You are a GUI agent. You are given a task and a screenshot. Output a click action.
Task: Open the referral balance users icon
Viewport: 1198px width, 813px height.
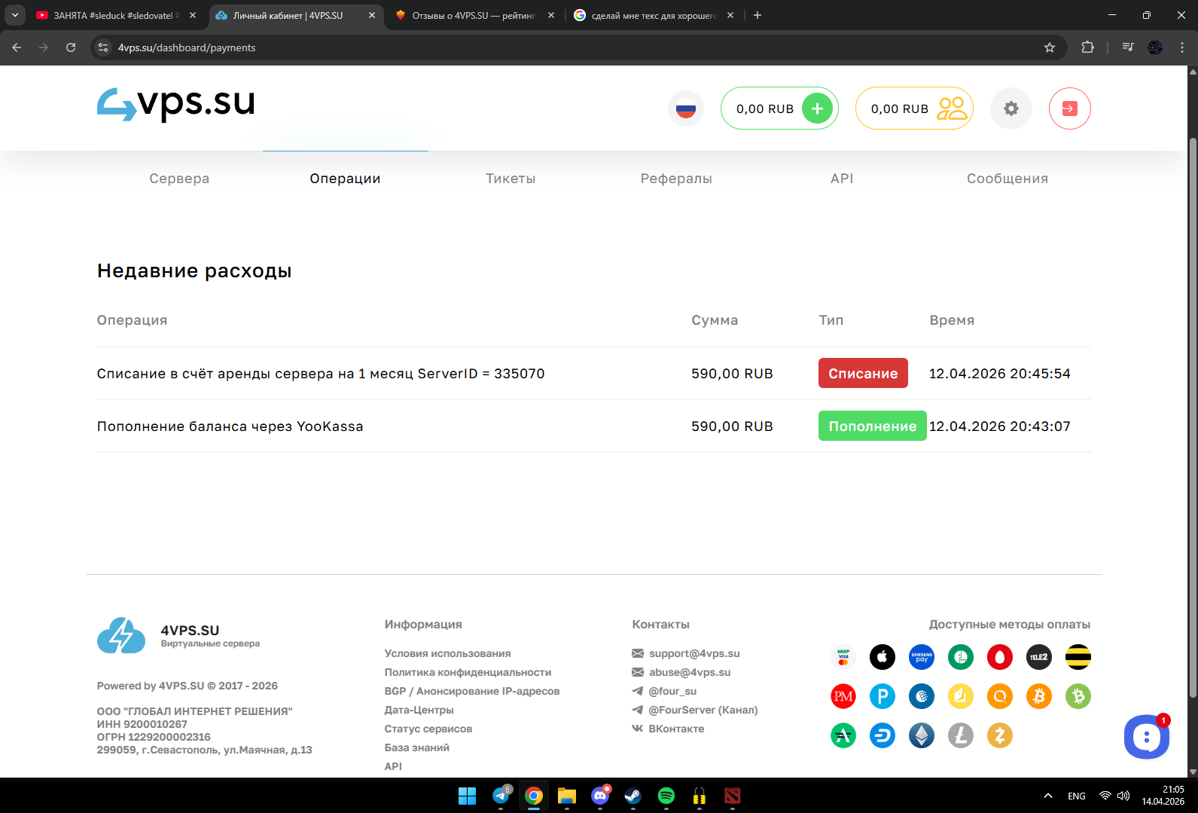pos(952,109)
